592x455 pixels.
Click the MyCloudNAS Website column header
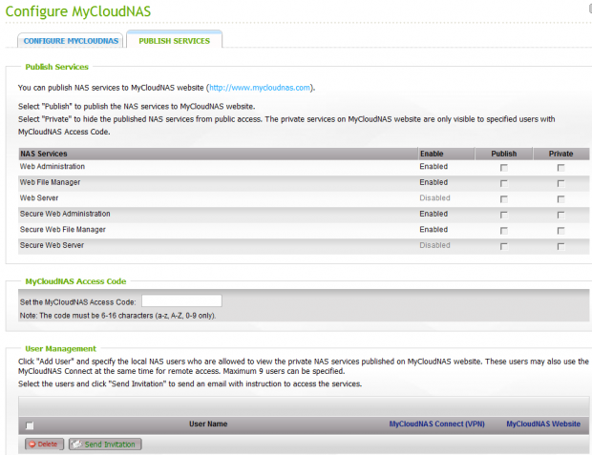[543, 424]
